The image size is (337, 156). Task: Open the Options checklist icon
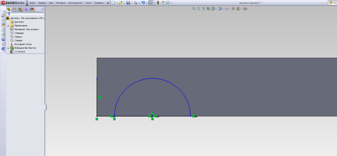tap(167, 3)
